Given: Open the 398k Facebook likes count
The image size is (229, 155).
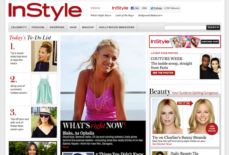Looking at the screenshot, I should [x=144, y=8].
